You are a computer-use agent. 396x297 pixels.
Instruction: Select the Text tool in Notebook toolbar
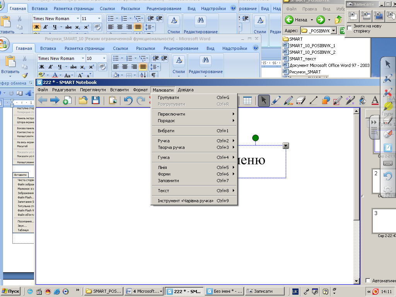[375, 101]
